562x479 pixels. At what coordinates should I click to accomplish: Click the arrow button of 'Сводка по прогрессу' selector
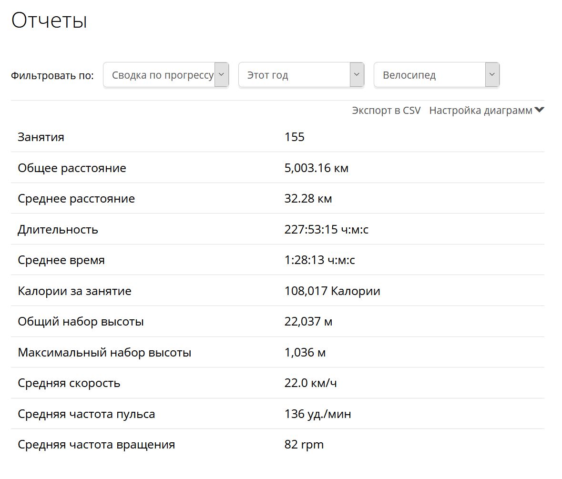tap(221, 75)
